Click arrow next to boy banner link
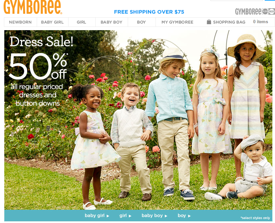 [x=189, y=216]
